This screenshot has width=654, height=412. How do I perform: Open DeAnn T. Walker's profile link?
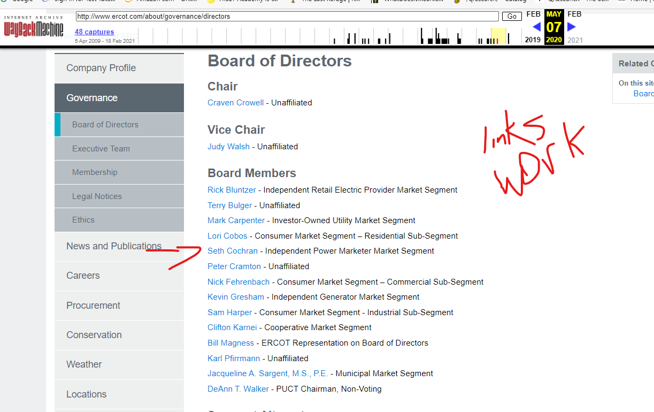coord(238,389)
